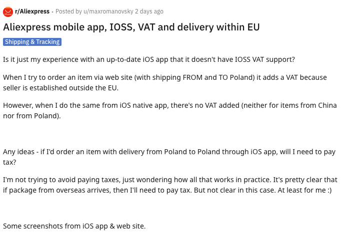Filter by the Shipping & Tracking flair

tap(32, 42)
